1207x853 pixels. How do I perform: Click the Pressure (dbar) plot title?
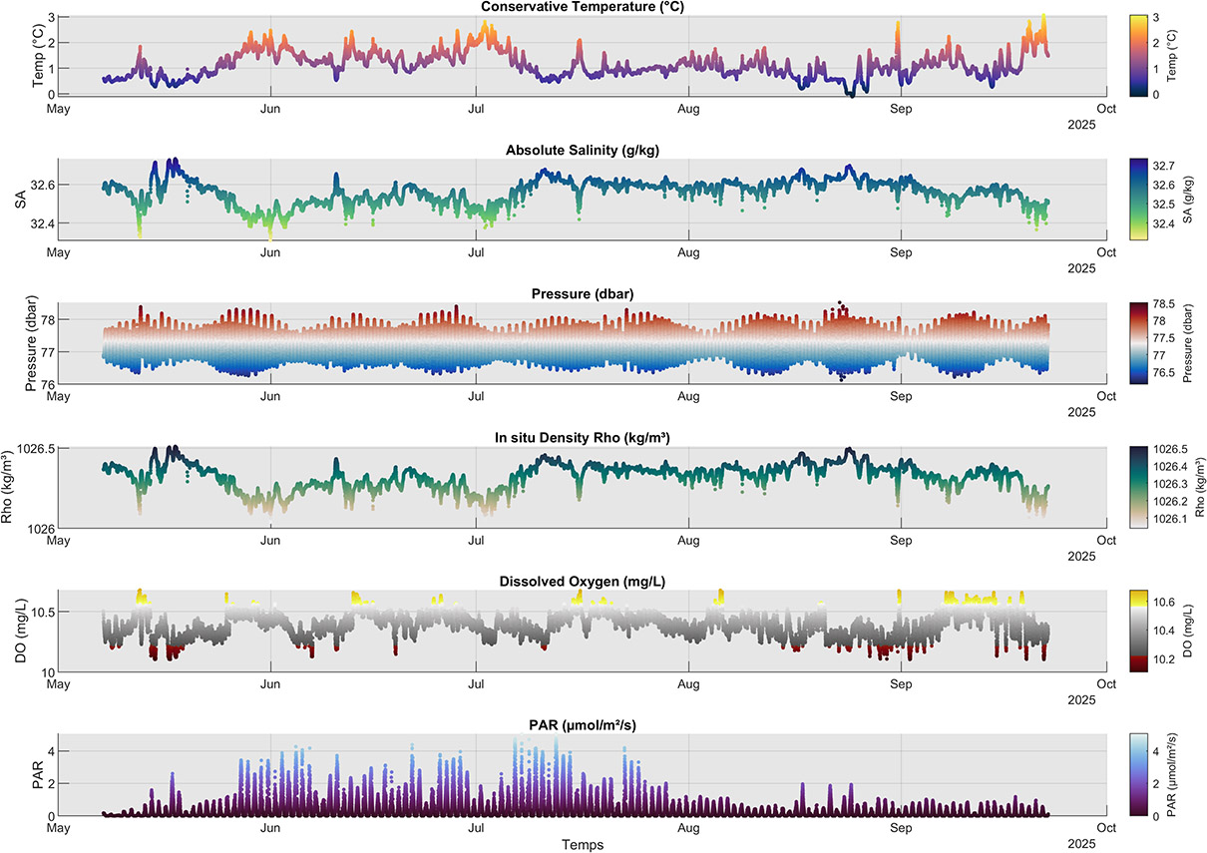[x=583, y=293]
